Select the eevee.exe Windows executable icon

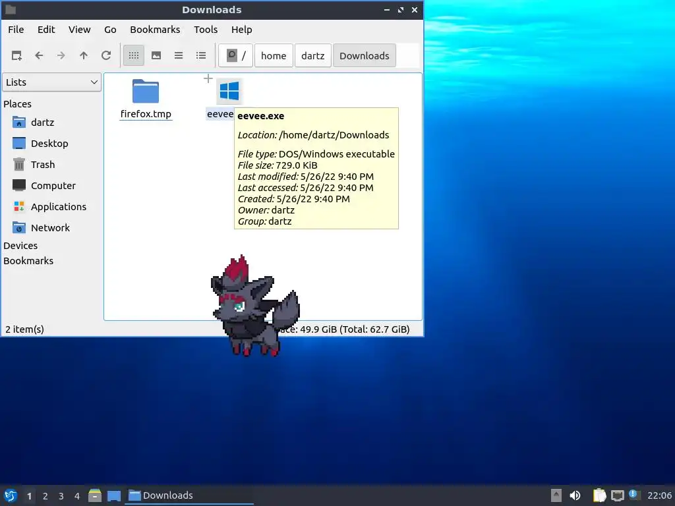[x=229, y=91]
